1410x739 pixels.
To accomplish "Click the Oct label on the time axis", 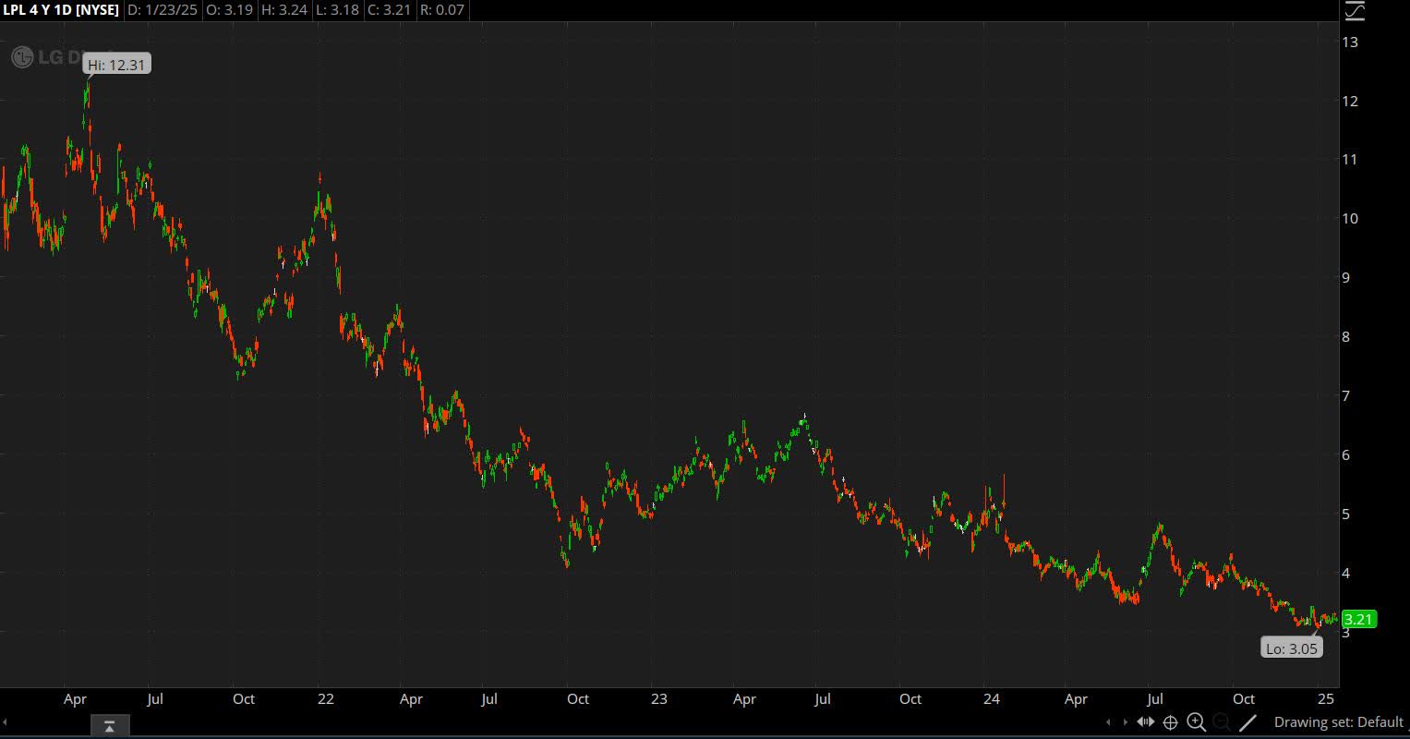I will [1243, 699].
